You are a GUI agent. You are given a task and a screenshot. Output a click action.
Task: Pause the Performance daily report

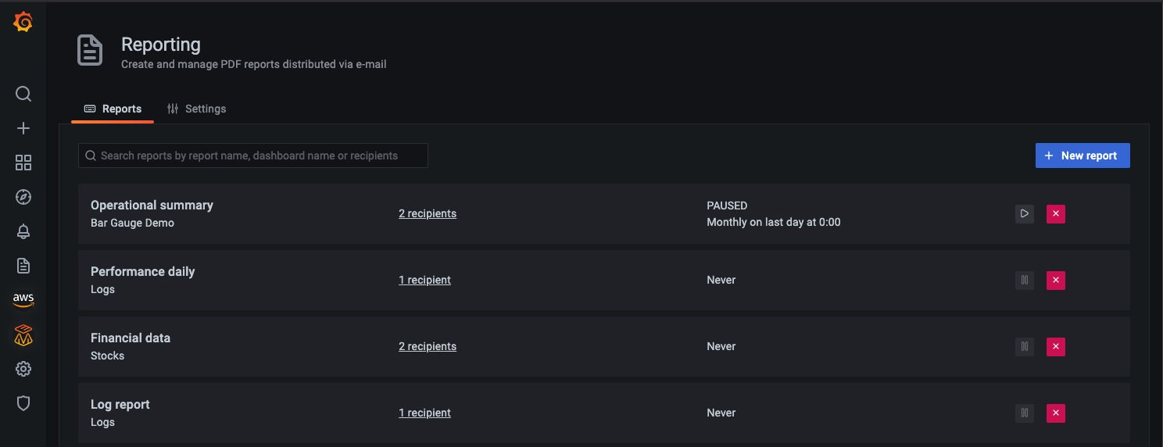point(1024,280)
